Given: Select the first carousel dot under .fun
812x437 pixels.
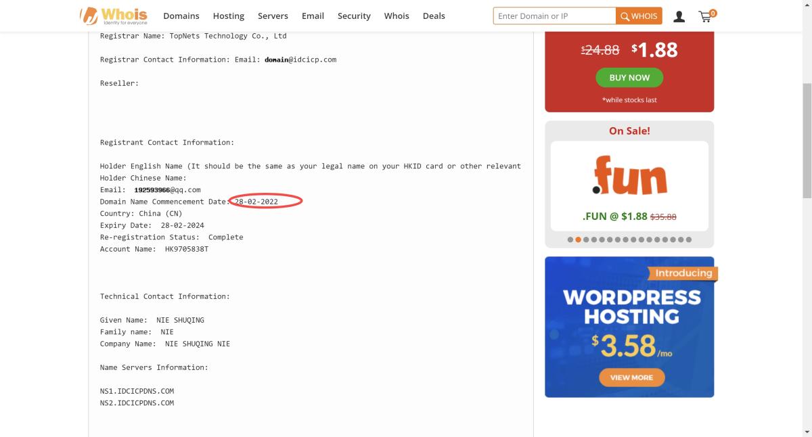Looking at the screenshot, I should point(570,239).
